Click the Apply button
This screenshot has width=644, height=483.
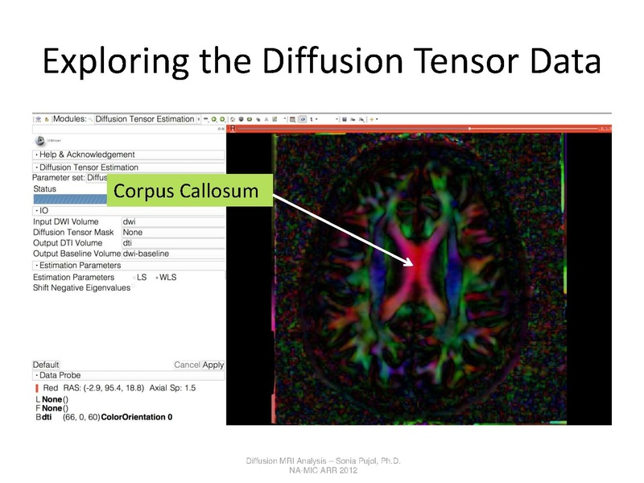point(213,365)
